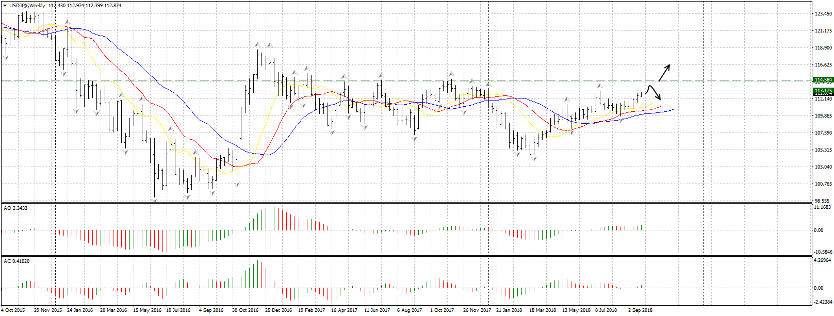Click the AC 0.41020 indicator label
Screen dimensions: 834x316
coord(17,261)
